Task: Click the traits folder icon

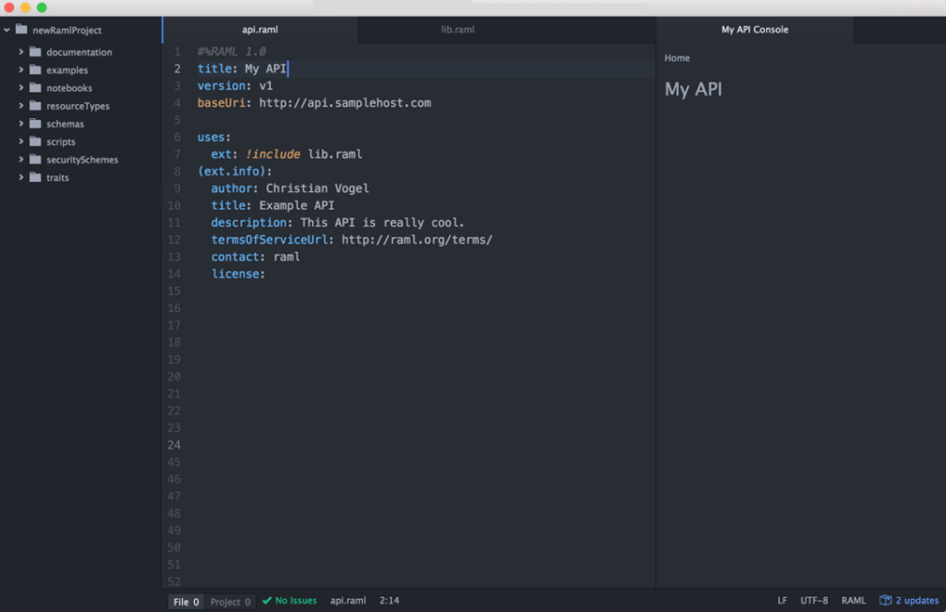Action: click(36, 177)
